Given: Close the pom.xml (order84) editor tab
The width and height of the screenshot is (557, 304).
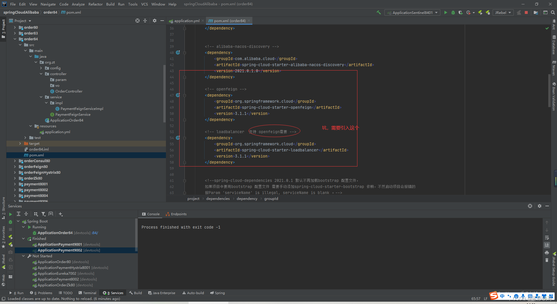Looking at the screenshot, I should 249,21.
